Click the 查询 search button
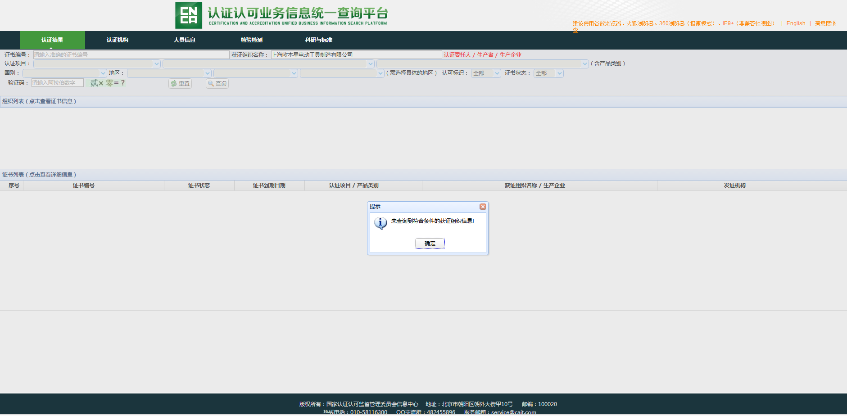This screenshot has height=416, width=847. pyautogui.click(x=217, y=84)
